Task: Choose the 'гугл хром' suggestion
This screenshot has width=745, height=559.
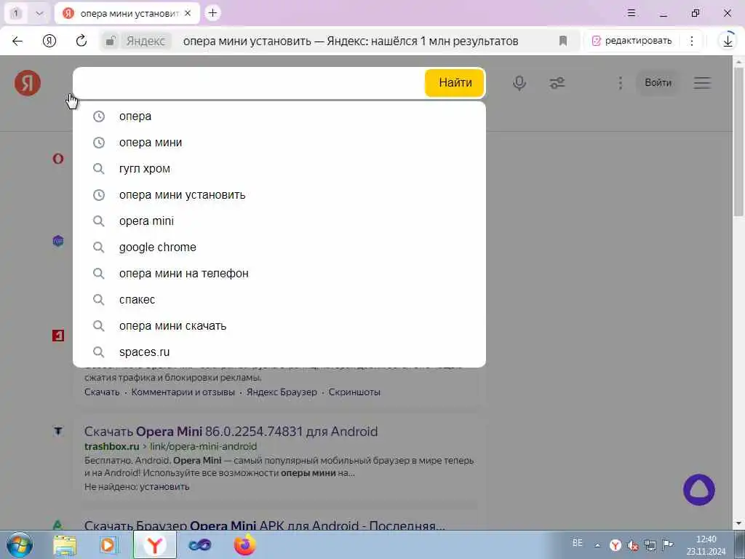Action: pyautogui.click(x=279, y=168)
